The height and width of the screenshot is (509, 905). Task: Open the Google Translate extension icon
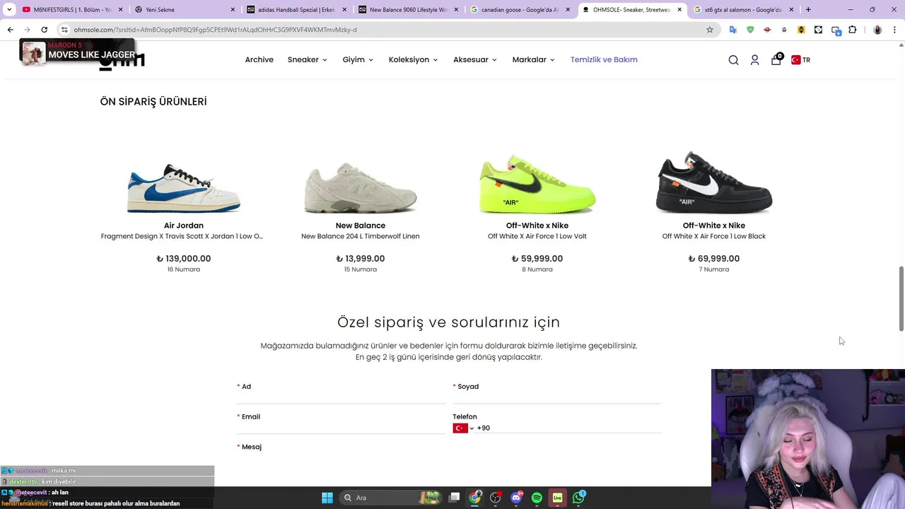[732, 30]
